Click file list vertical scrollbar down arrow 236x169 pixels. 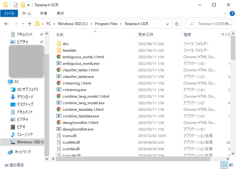tap(233, 154)
